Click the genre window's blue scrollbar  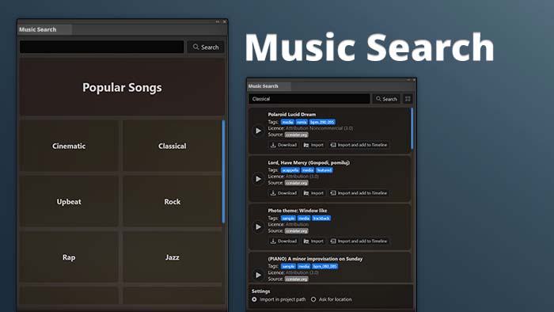click(223, 171)
